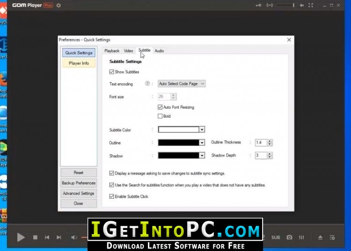The width and height of the screenshot is (351, 251).
Task: Click the GOM Player Plus logo
Action: click(32, 5)
